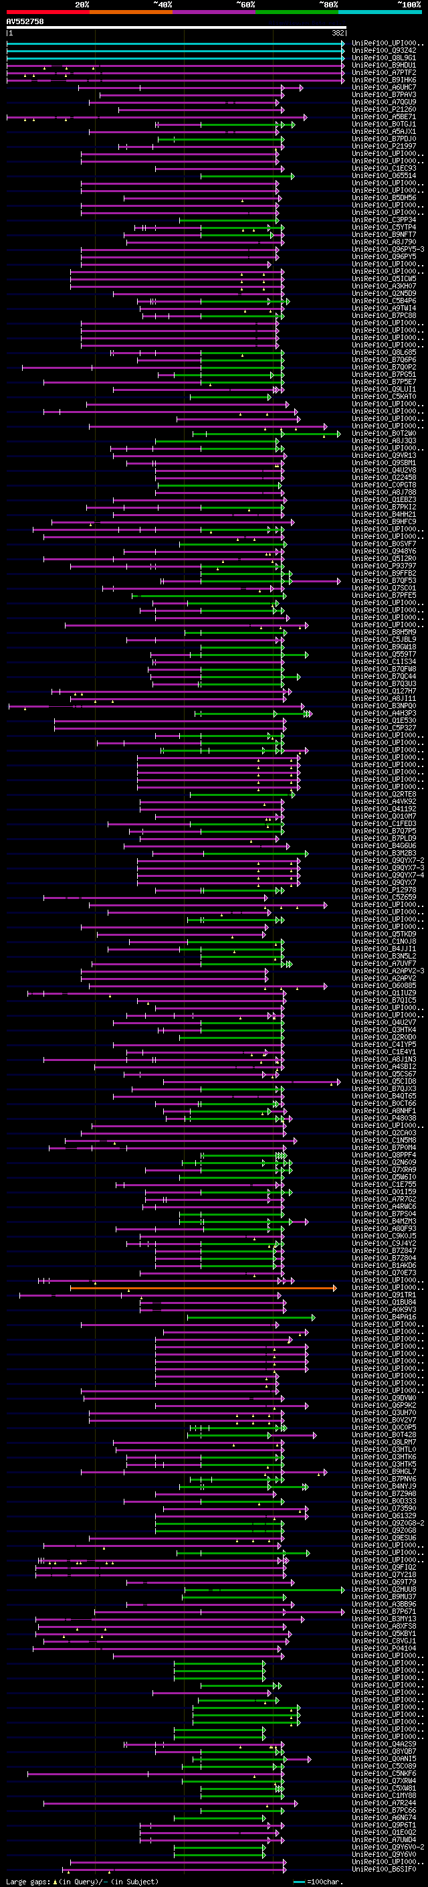
Task: Select the UniRef100_Q8PPF4 label
Action: pyautogui.click(x=384, y=1155)
